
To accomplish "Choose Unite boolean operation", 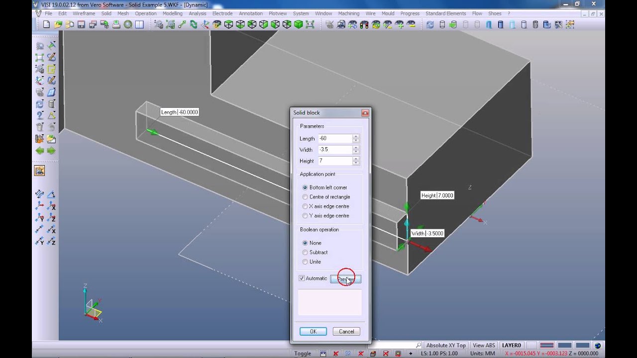I will pos(305,262).
